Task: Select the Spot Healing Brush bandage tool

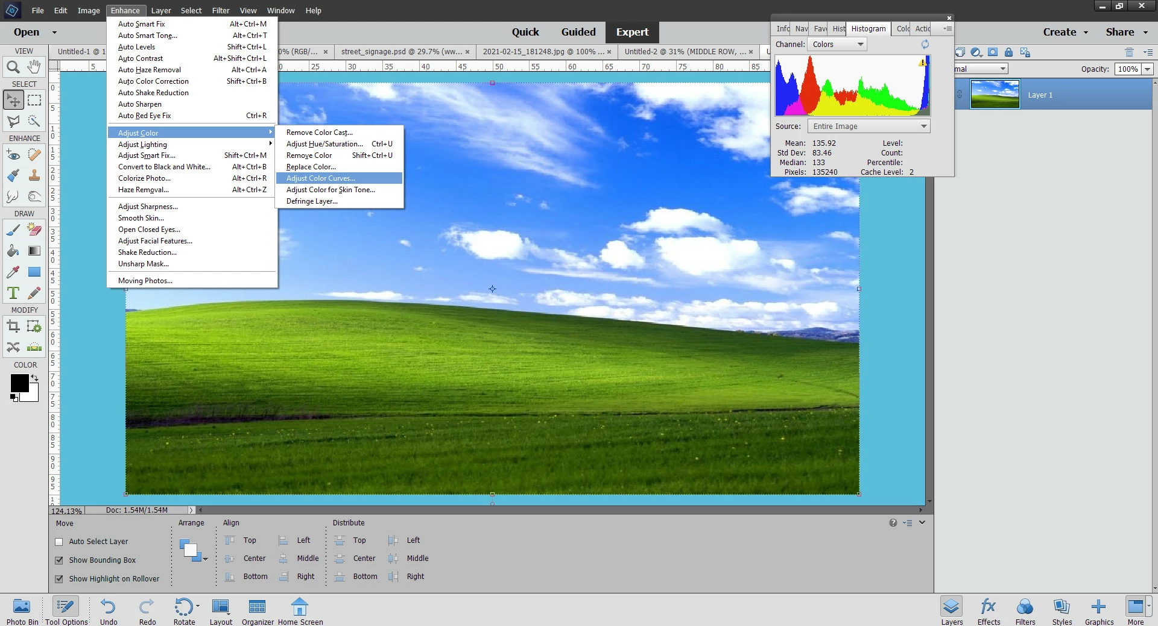Action: click(x=34, y=155)
